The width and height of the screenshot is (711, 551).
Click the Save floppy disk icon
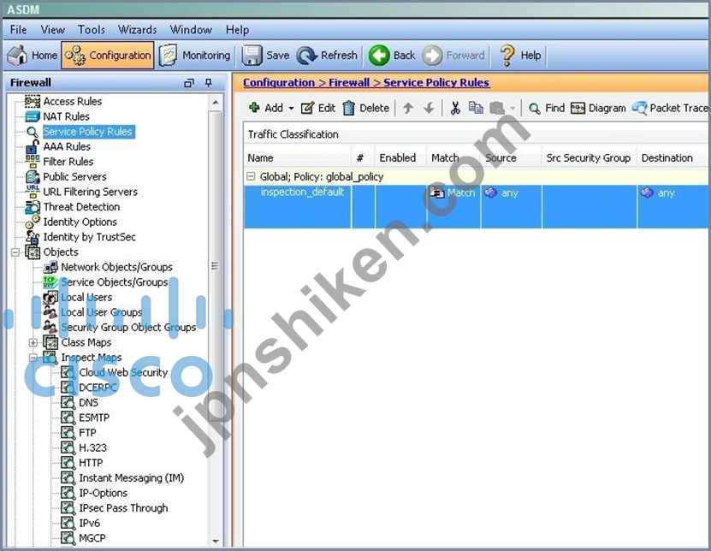[x=252, y=56]
